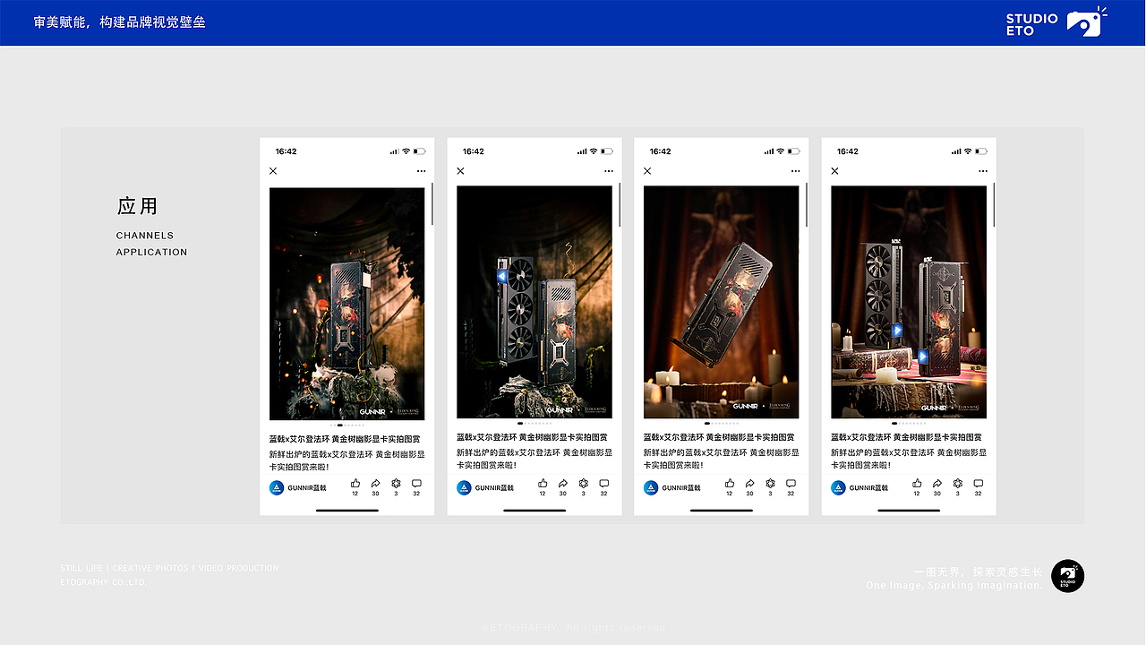The image size is (1146, 645).
Task: Close the second phone mockup's post with X
Action: [x=460, y=171]
